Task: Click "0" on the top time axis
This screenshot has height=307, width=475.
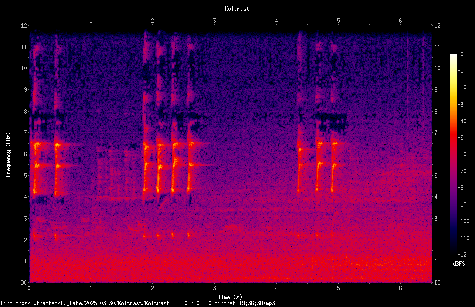Action: (29, 21)
